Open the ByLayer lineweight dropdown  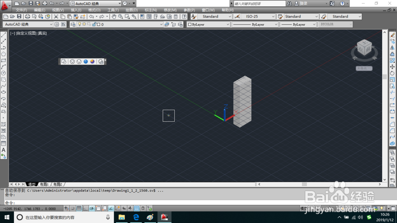click(x=299, y=24)
